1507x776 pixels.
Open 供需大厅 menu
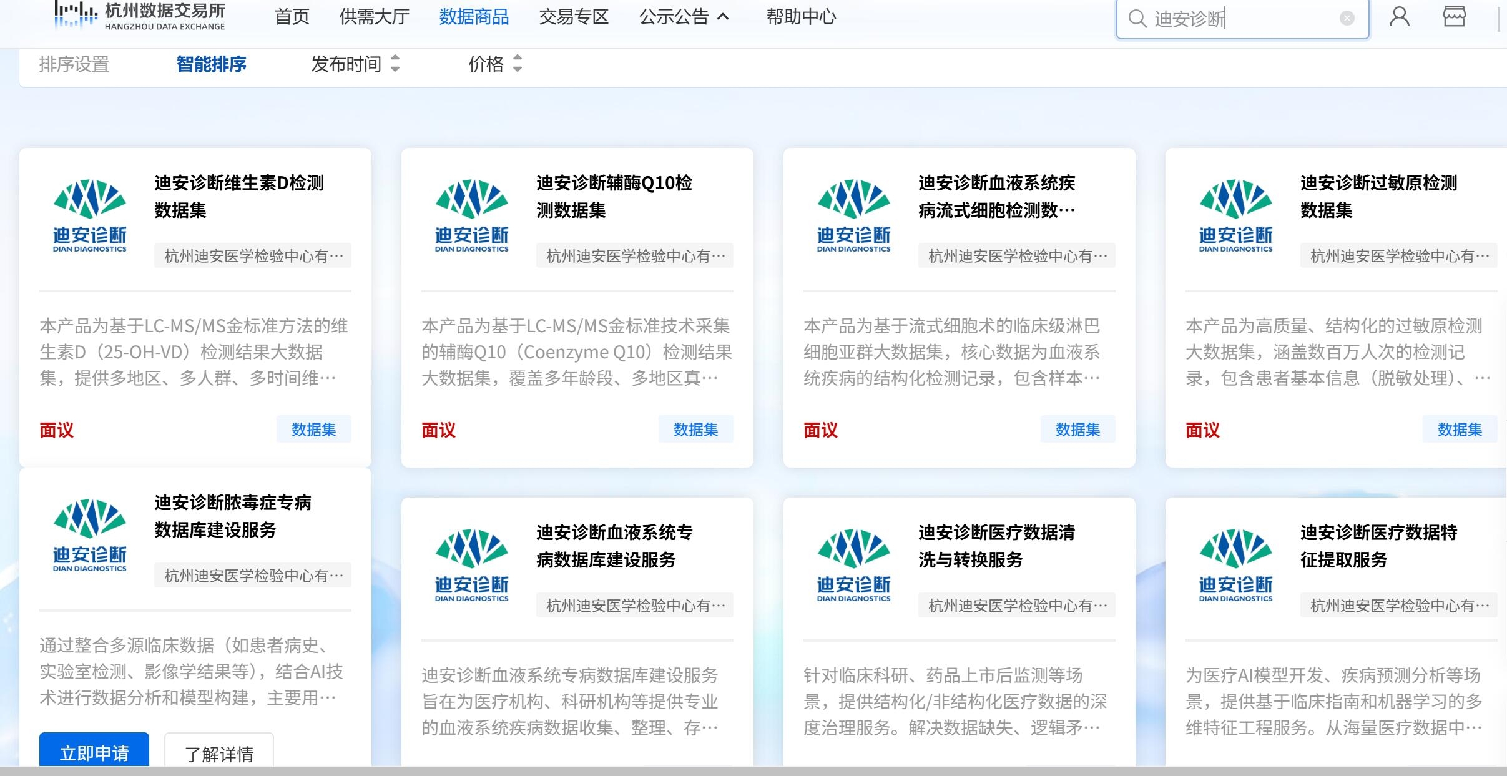[375, 17]
